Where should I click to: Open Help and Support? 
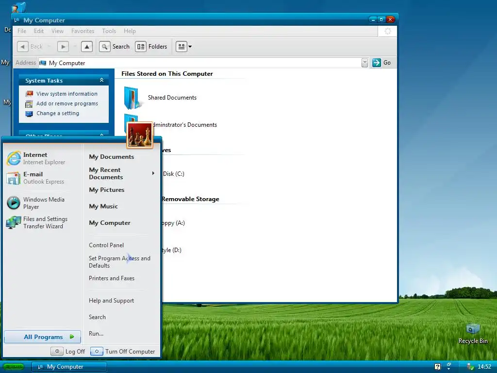pos(111,301)
